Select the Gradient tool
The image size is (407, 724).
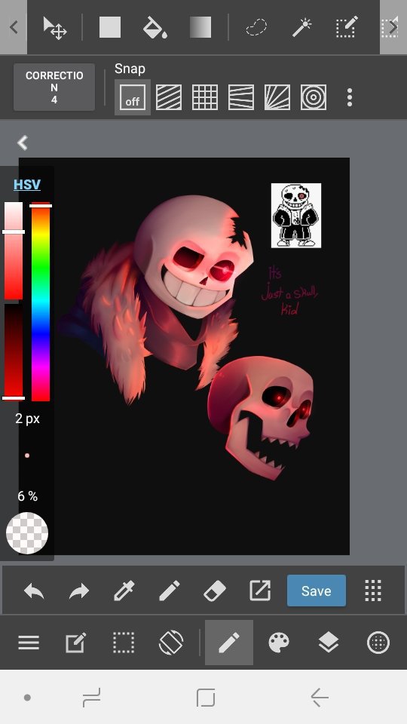pos(200,27)
